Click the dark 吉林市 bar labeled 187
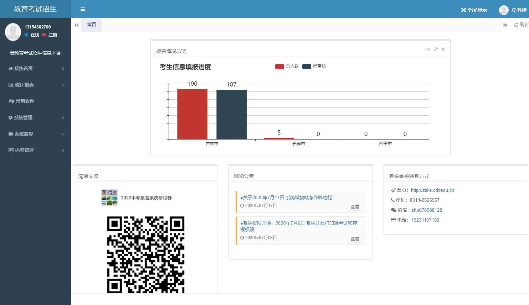This screenshot has height=305, width=529. click(x=231, y=114)
